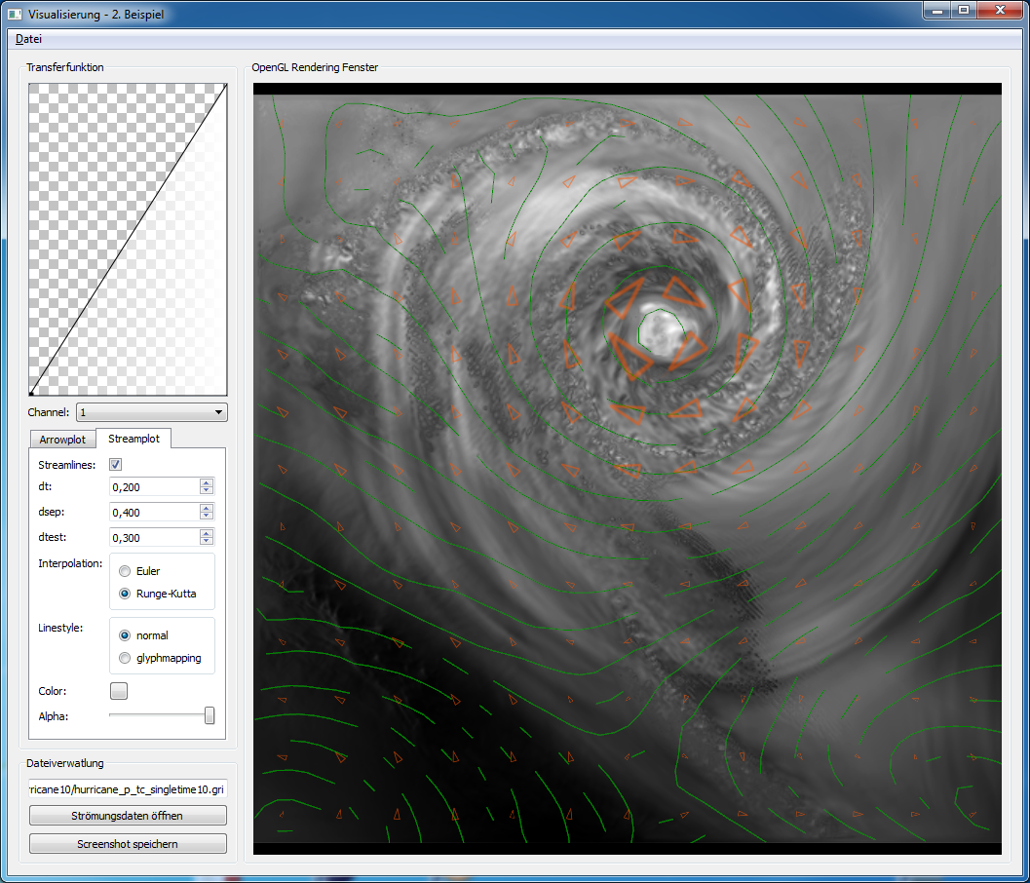Increase dtest value with up arrow
Viewport: 1030px width, 883px height.
[206, 533]
